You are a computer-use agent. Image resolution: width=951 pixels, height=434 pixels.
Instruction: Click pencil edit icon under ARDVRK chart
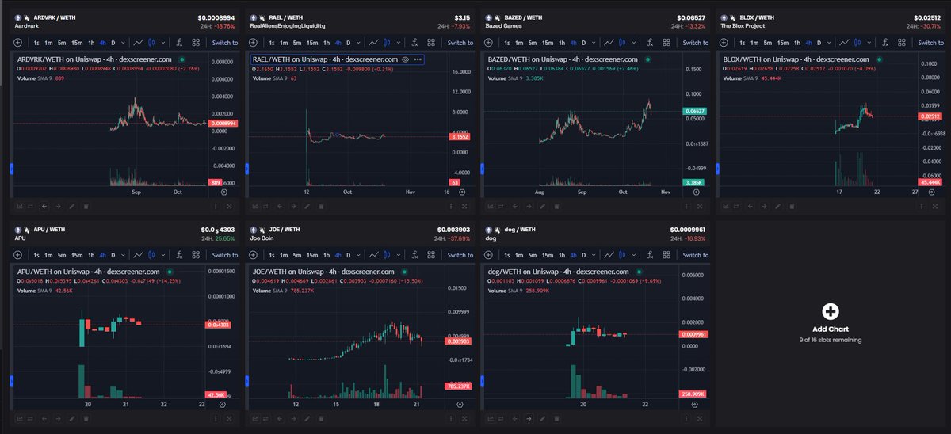click(71, 206)
